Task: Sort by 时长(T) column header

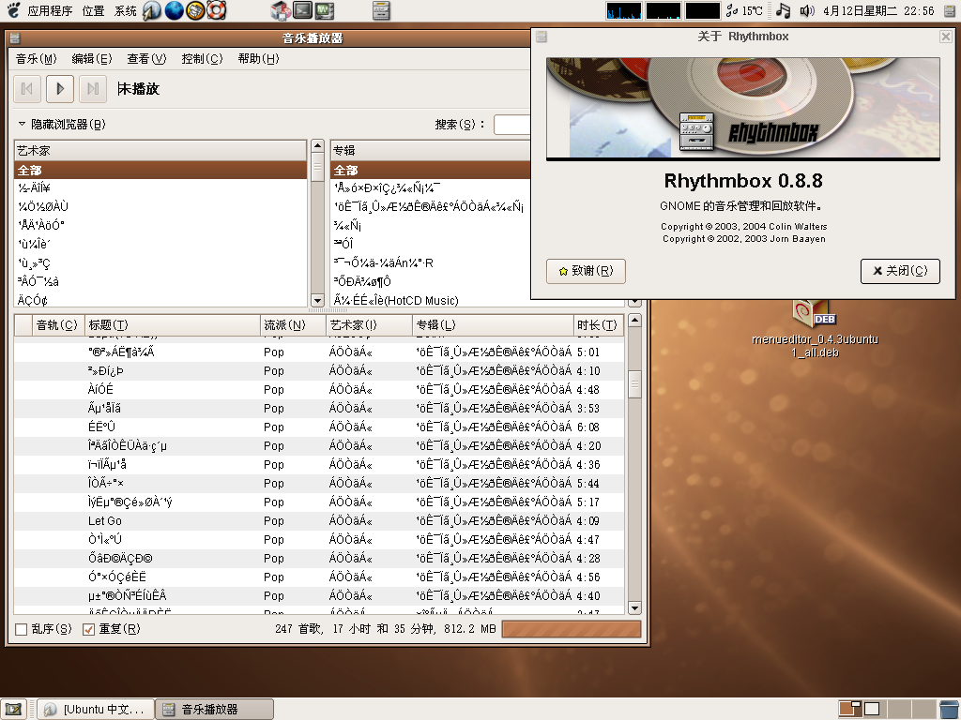Action: click(598, 325)
